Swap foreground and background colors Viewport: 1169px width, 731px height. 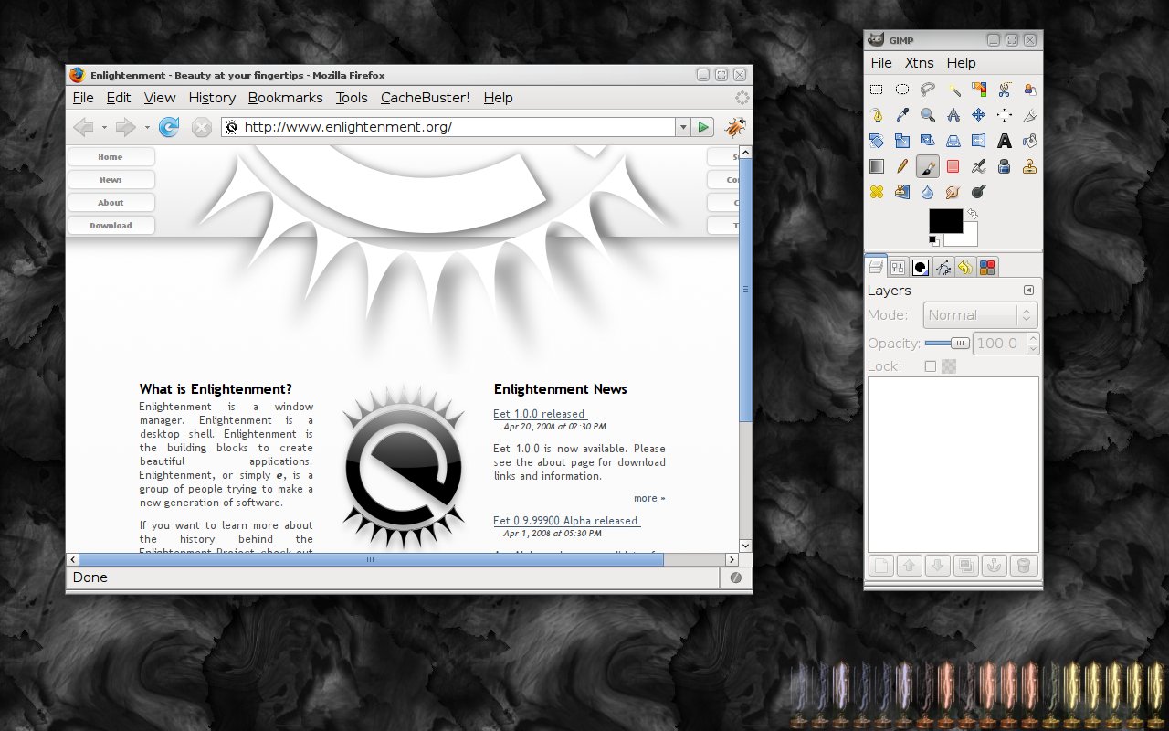click(x=973, y=214)
